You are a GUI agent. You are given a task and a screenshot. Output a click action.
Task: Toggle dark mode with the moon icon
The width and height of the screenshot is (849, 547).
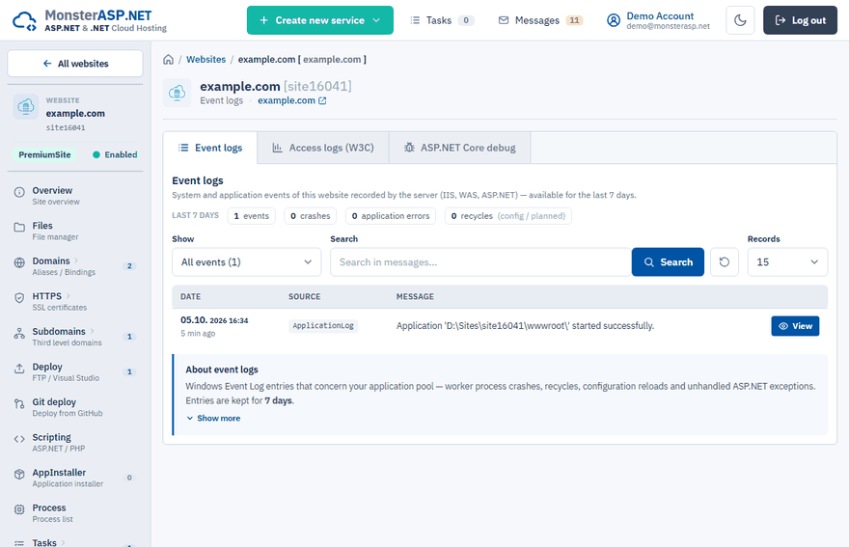point(740,20)
